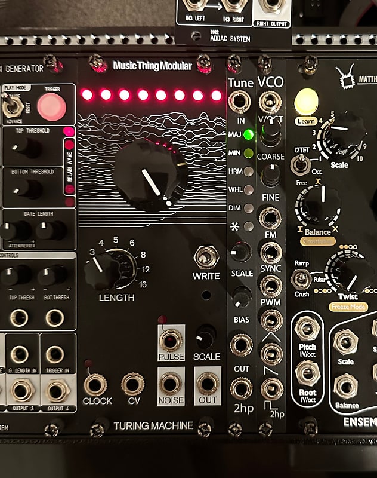Screen dimensions: 377x478
Task: Turn the VCO FINE knob
Action: (270, 175)
